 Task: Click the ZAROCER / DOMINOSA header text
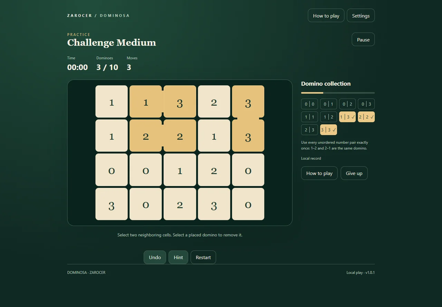98,16
